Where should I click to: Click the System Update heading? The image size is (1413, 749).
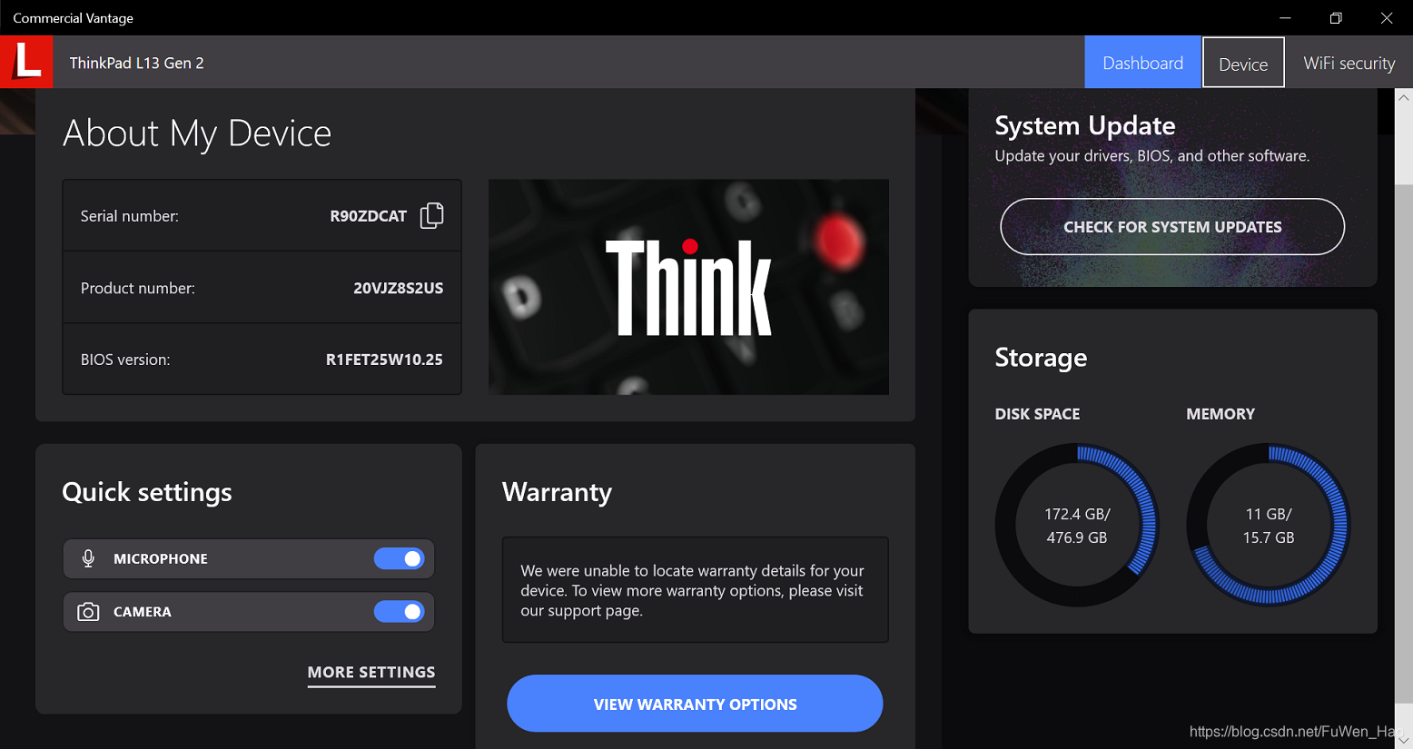1085,125
